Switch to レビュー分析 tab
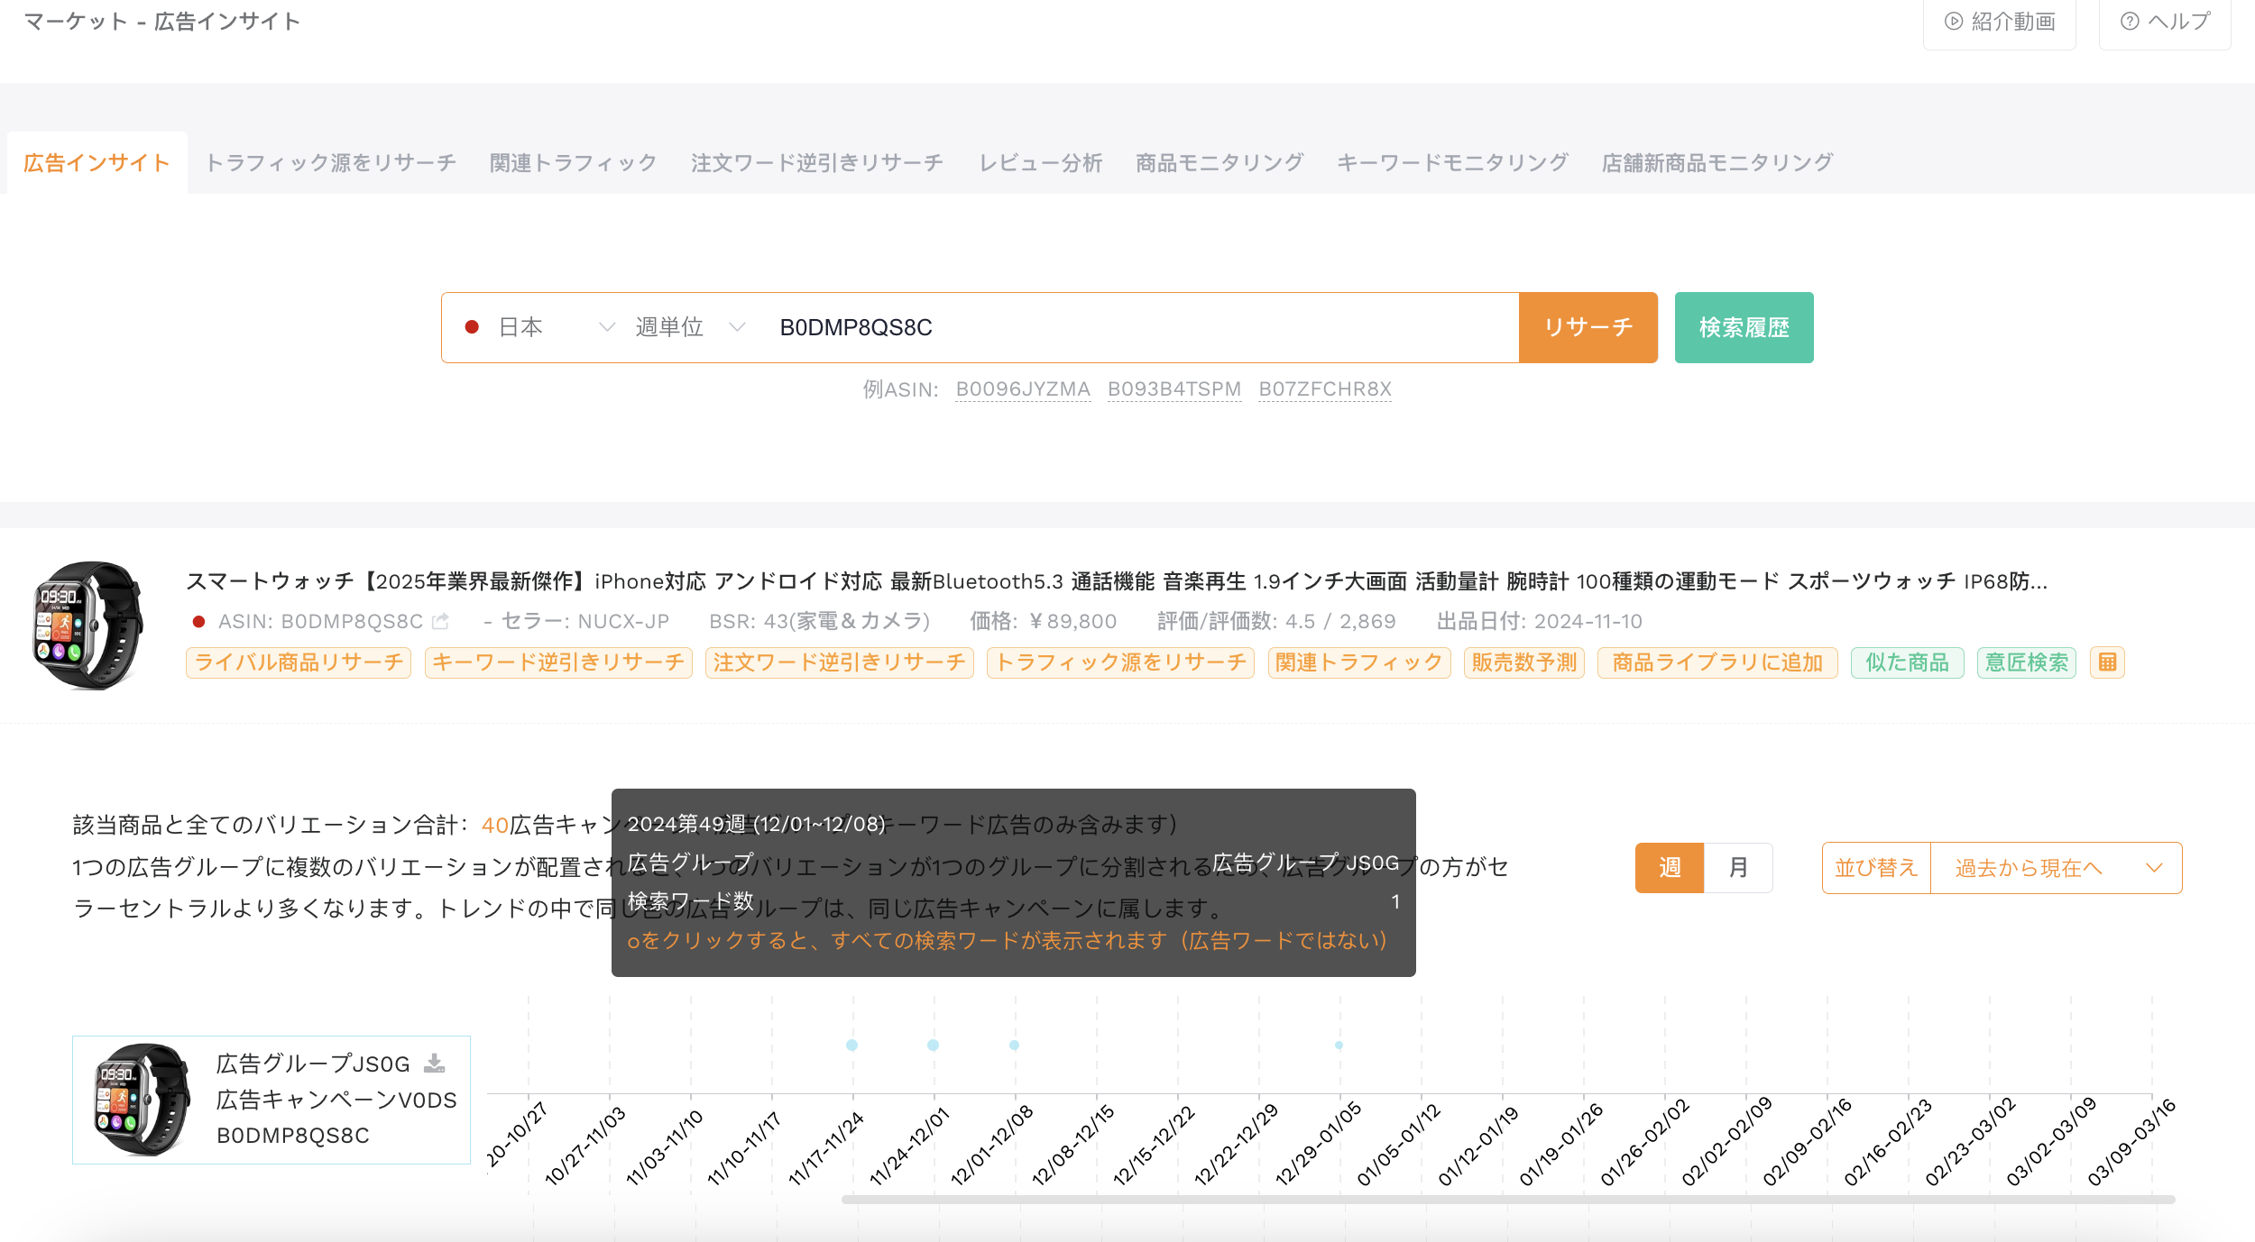 pos(1041,163)
